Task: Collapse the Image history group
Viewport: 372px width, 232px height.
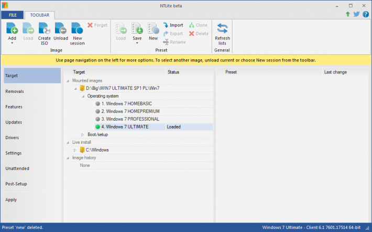Action: (x=68, y=158)
